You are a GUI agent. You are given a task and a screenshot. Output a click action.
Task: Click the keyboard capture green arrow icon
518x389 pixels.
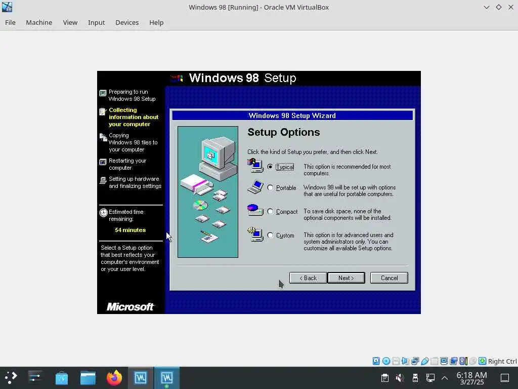482,361
